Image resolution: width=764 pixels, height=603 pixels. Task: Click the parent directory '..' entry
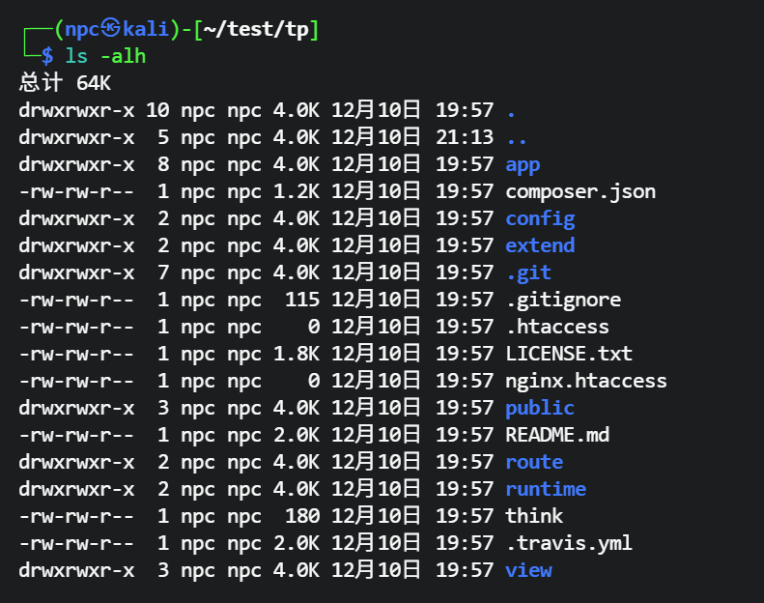(x=517, y=137)
